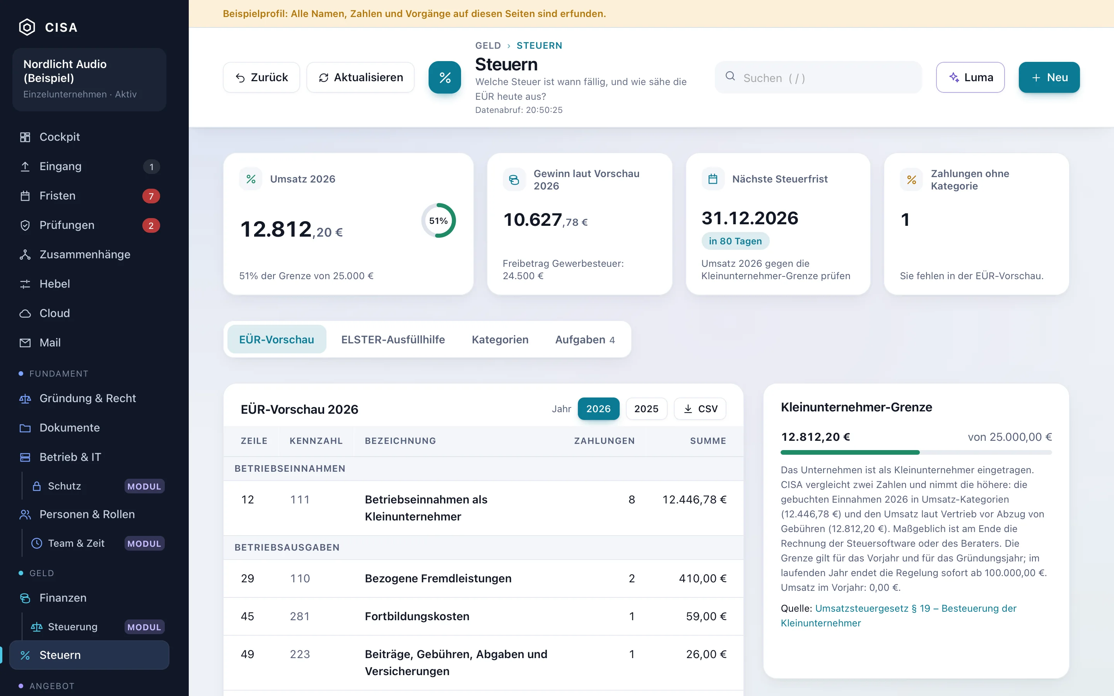Click the calendar icon on Nächste Steuerfrist card

click(713, 179)
